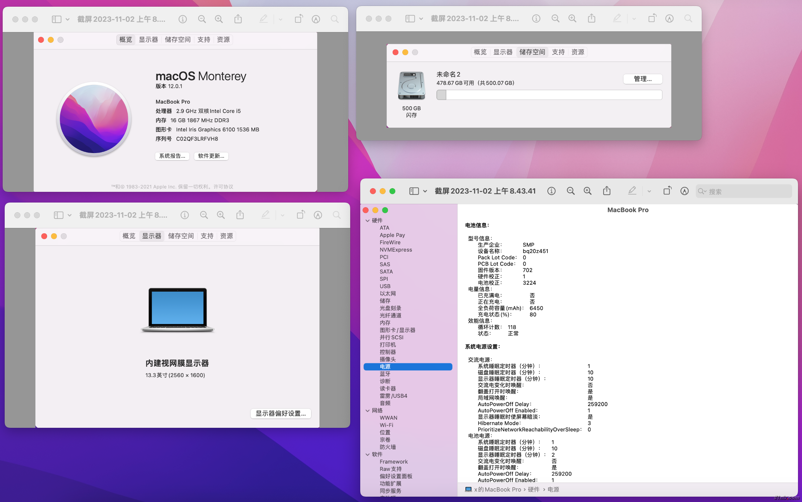Select 显示器 tab in bottom-left window
This screenshot has height=502, width=802.
point(152,236)
